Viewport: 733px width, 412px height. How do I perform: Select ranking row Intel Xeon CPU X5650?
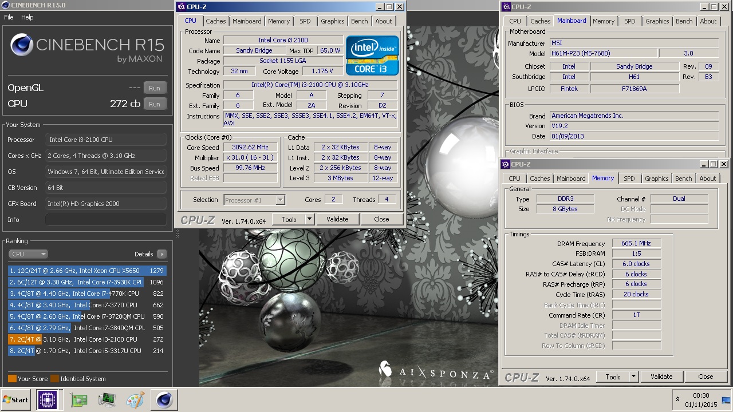pyautogui.click(x=87, y=271)
